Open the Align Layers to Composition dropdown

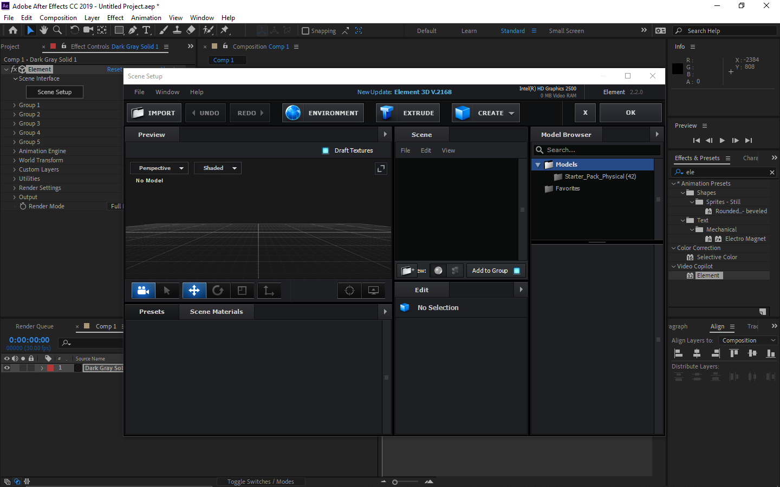click(747, 340)
